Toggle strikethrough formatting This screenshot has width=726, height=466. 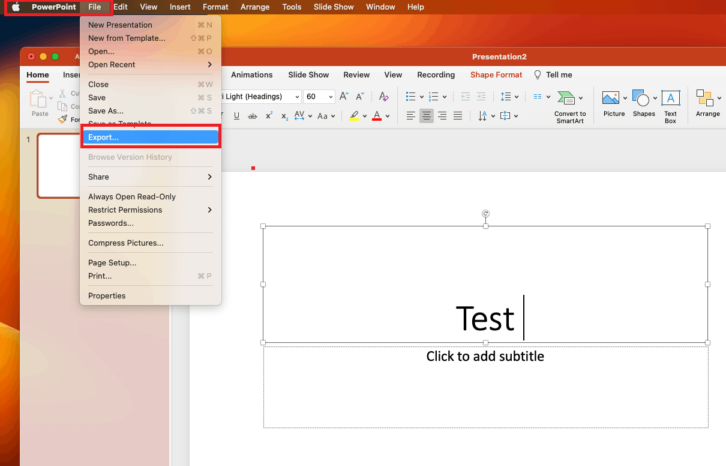pyautogui.click(x=253, y=116)
